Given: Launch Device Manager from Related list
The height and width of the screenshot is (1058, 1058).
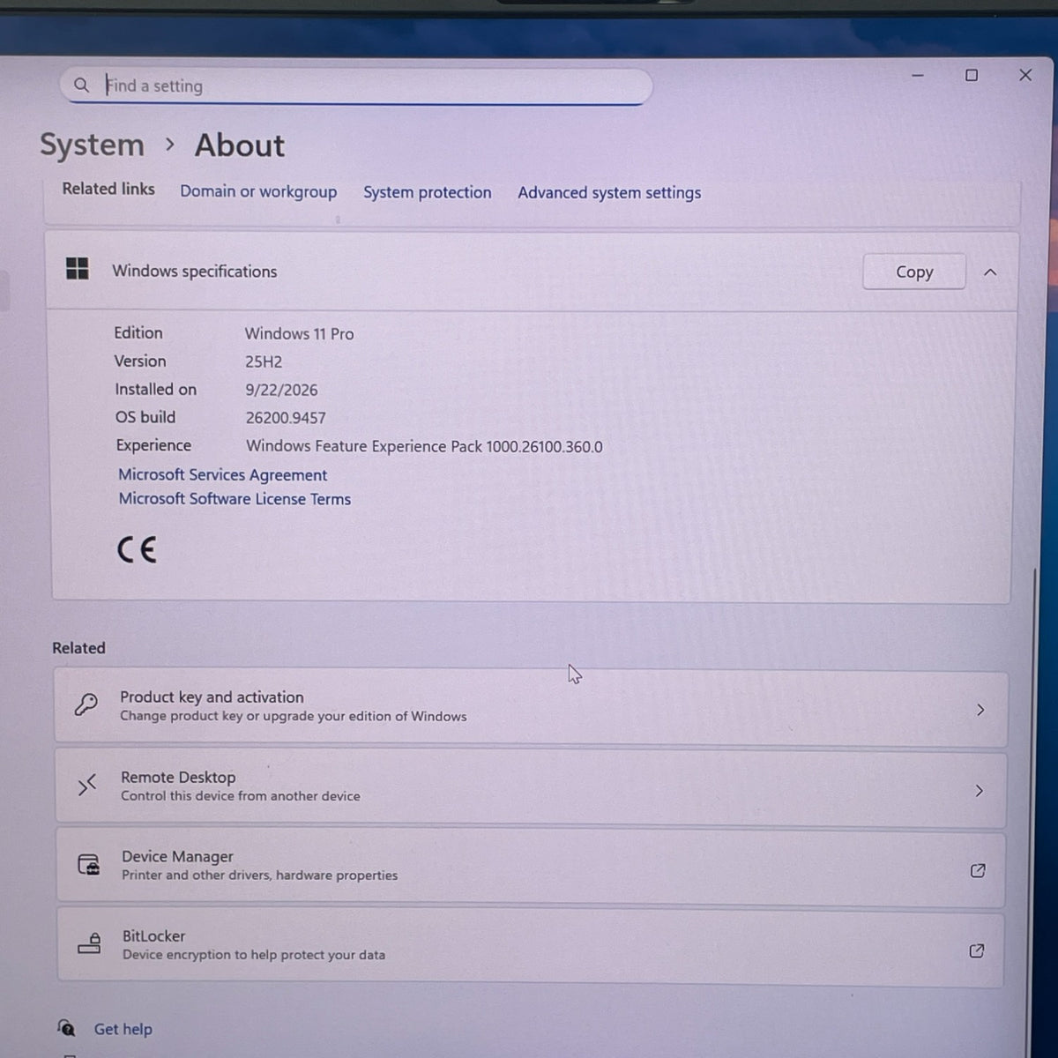Looking at the screenshot, I should pos(531,867).
